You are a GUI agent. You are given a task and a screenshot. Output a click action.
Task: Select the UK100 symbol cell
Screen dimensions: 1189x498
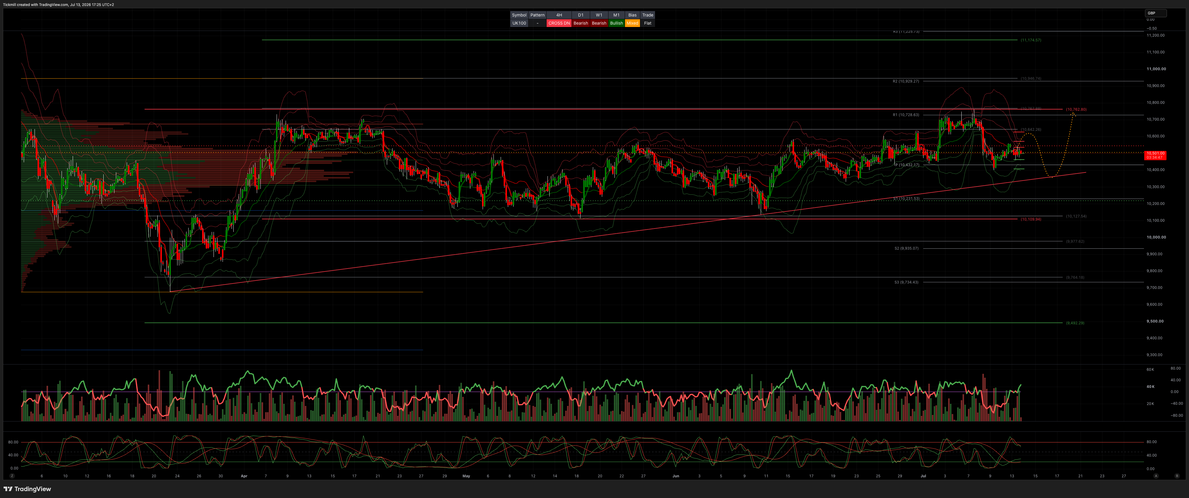519,23
